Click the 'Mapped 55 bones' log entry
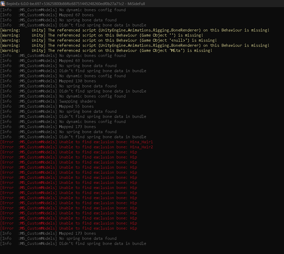This screenshot has width=284, height=254. 76,106
